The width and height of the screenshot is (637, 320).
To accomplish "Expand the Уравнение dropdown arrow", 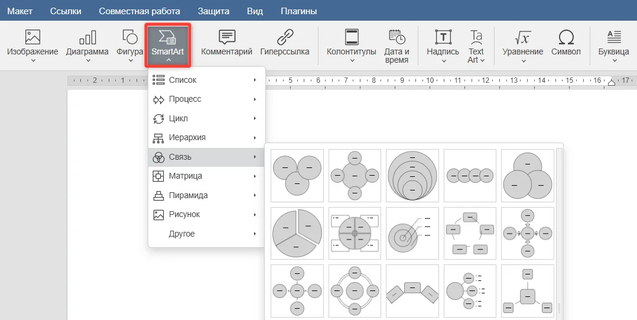I will click(524, 60).
